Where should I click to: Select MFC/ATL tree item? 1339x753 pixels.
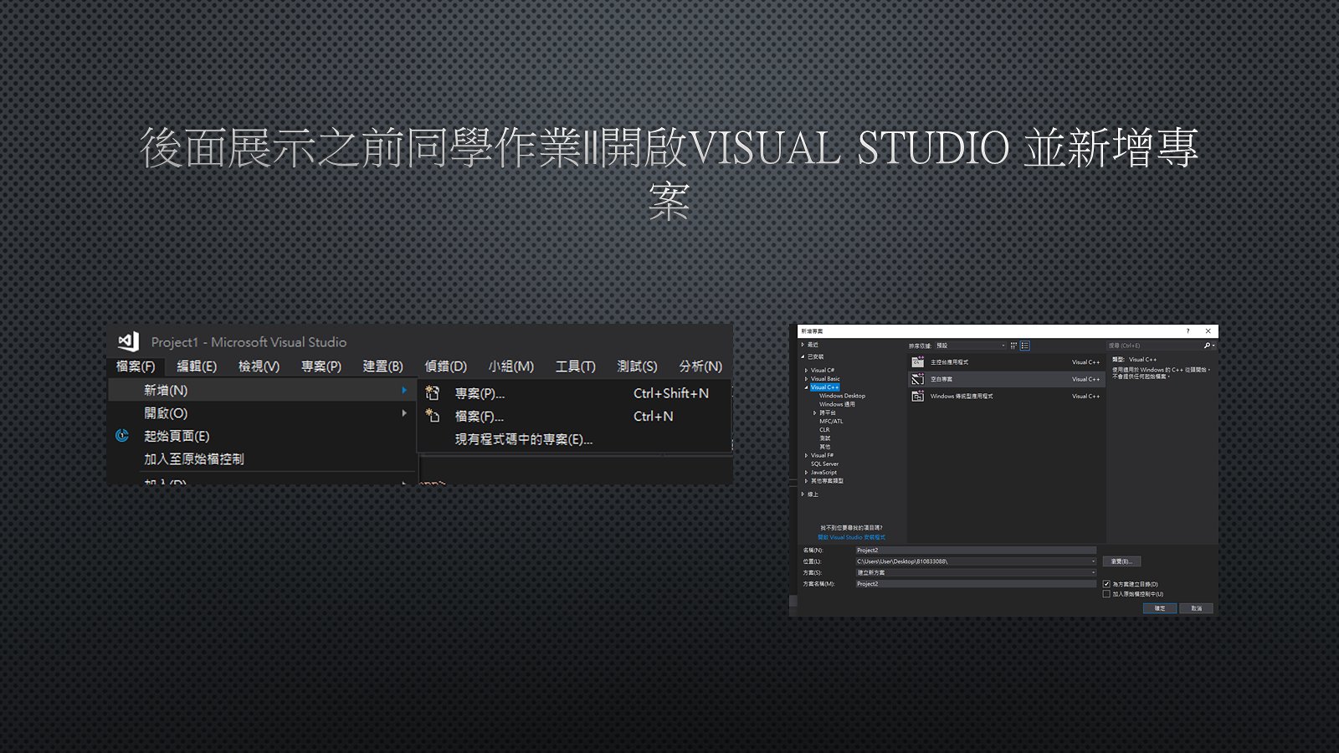(x=831, y=421)
